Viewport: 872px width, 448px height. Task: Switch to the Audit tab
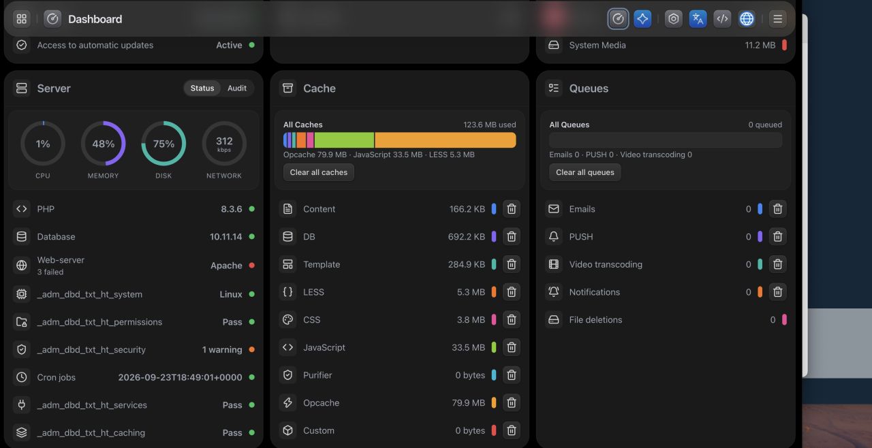237,88
